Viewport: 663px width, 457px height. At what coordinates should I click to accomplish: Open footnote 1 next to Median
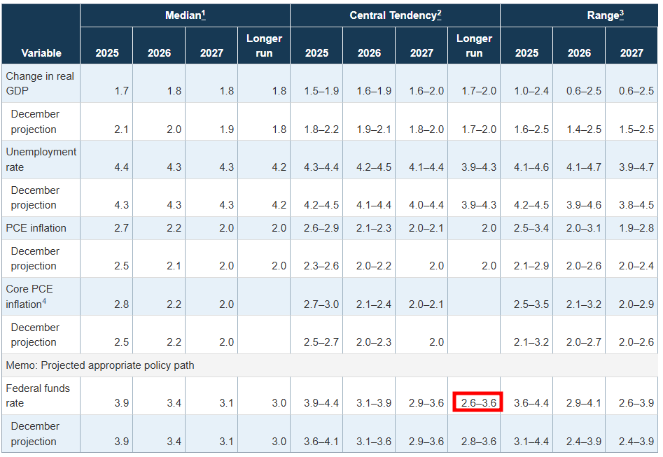pyautogui.click(x=203, y=13)
